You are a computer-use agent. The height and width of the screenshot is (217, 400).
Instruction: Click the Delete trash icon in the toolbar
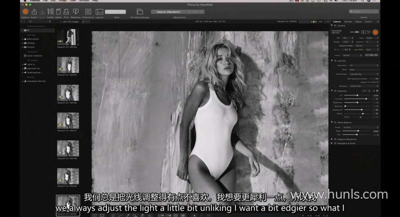point(58,12)
